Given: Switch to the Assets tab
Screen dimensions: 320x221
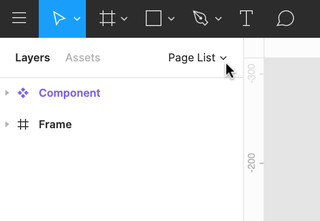Looking at the screenshot, I should point(82,57).
